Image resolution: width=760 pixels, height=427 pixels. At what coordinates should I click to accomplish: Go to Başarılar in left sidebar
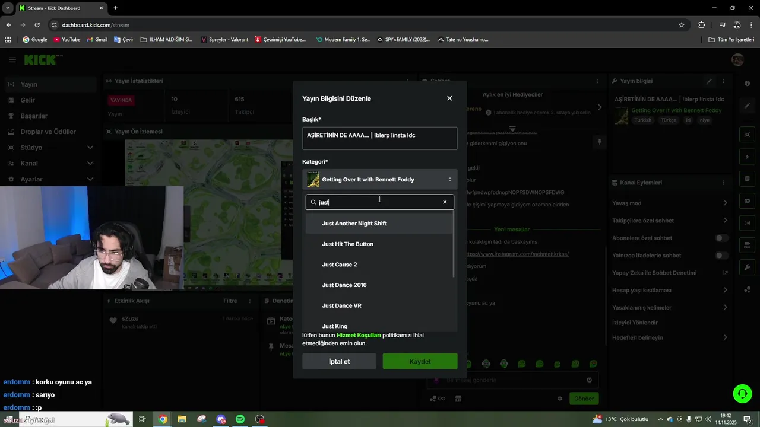pos(50,116)
